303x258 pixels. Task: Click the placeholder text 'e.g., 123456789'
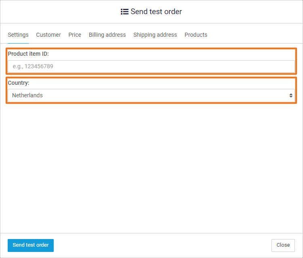tap(33, 67)
